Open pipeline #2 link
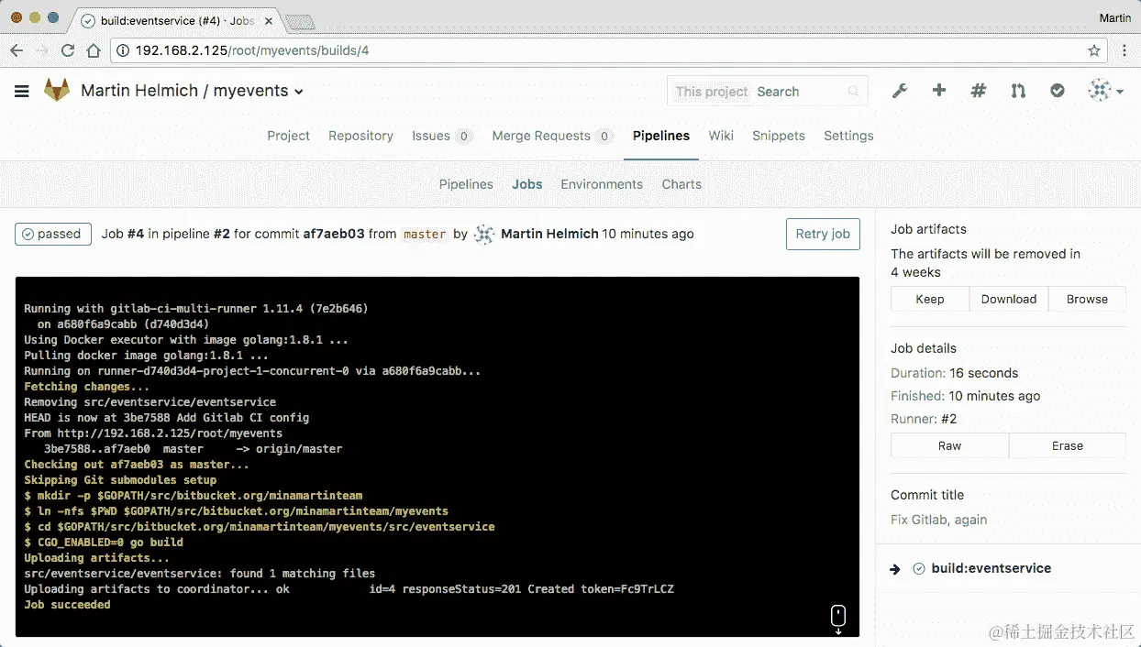1141x647 pixels. tap(221, 234)
